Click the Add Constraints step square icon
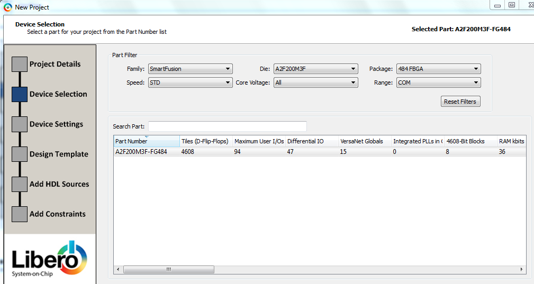This screenshot has width=534, height=284. tap(20, 214)
